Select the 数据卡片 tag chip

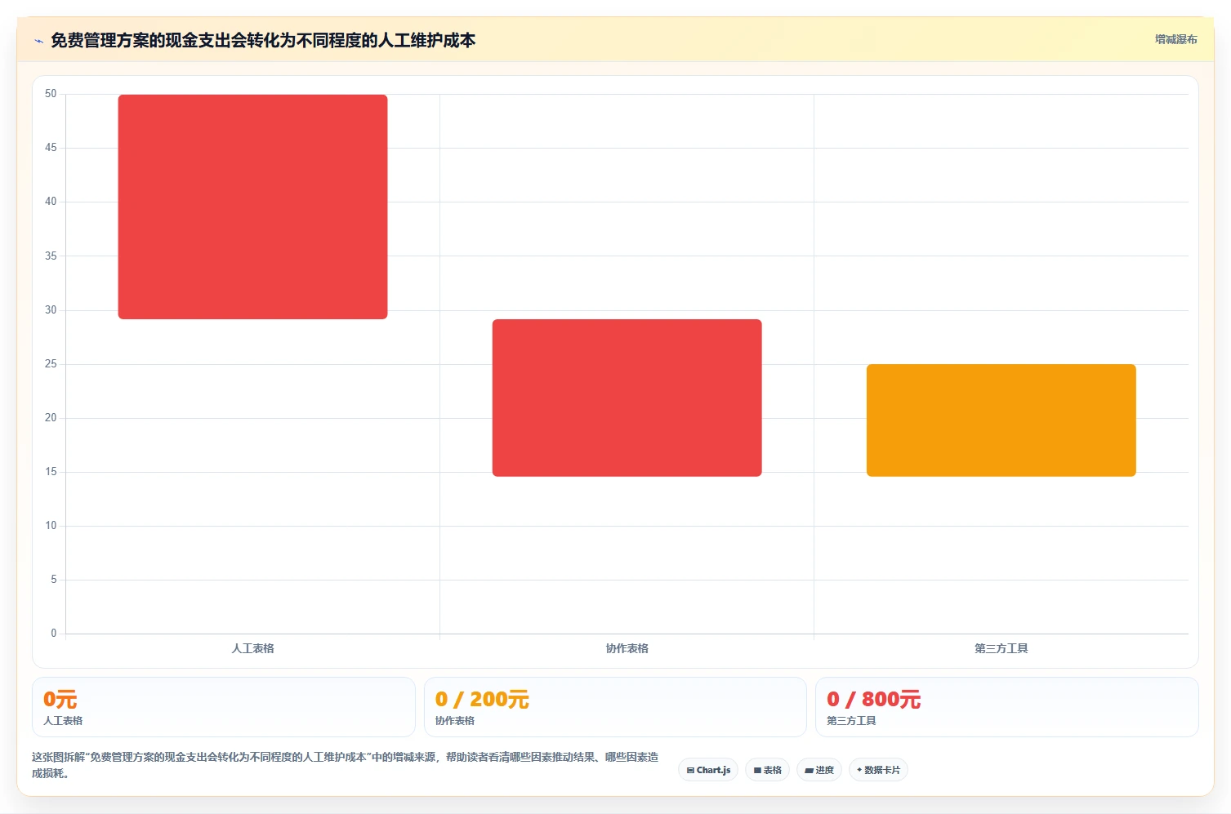tap(878, 770)
